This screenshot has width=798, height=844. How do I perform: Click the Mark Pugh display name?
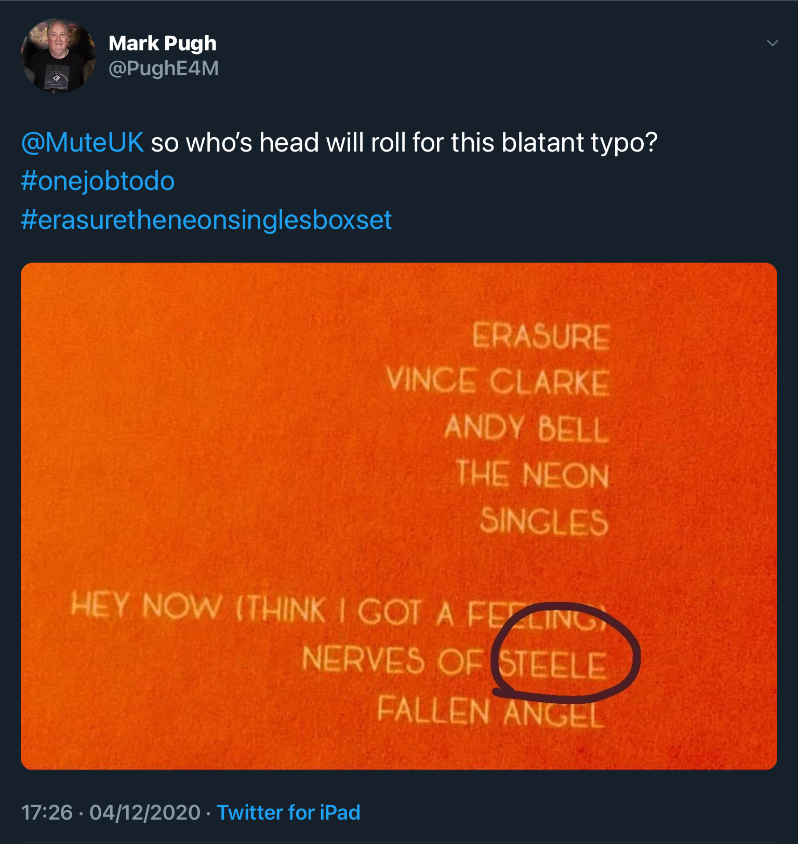[162, 44]
